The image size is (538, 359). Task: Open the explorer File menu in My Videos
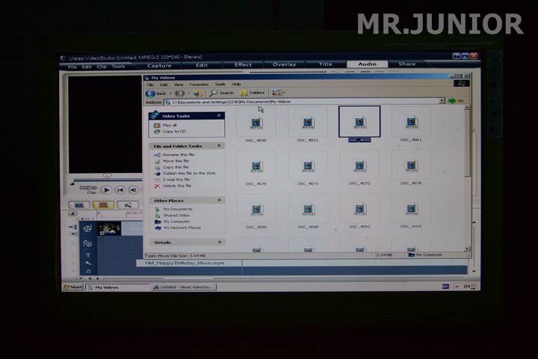coord(150,85)
